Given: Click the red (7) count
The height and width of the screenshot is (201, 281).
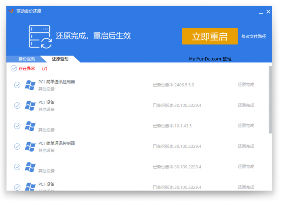Looking at the screenshot, I should click(x=45, y=69).
